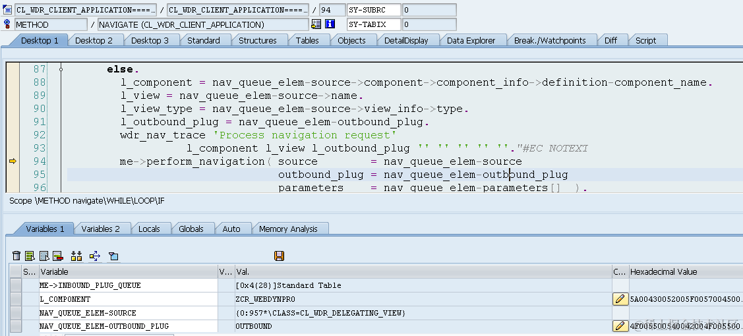The height and width of the screenshot is (336, 743).
Task: Click the list icon with red bar
Action: [58, 256]
